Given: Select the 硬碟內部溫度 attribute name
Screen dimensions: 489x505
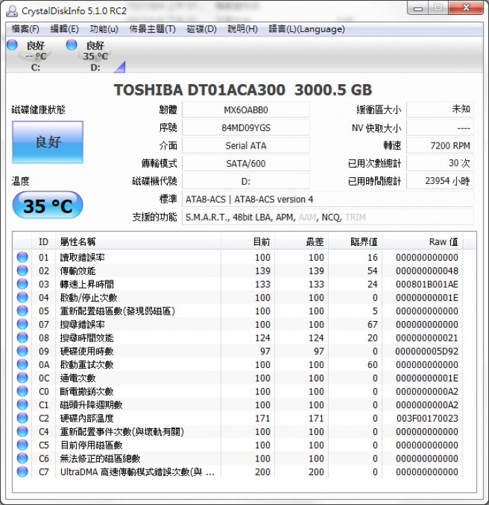Looking at the screenshot, I should [x=87, y=418].
